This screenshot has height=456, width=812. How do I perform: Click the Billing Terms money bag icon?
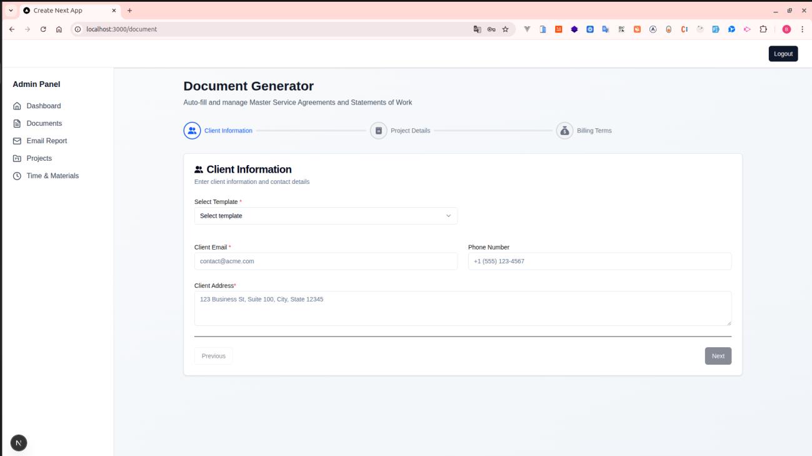tap(566, 131)
